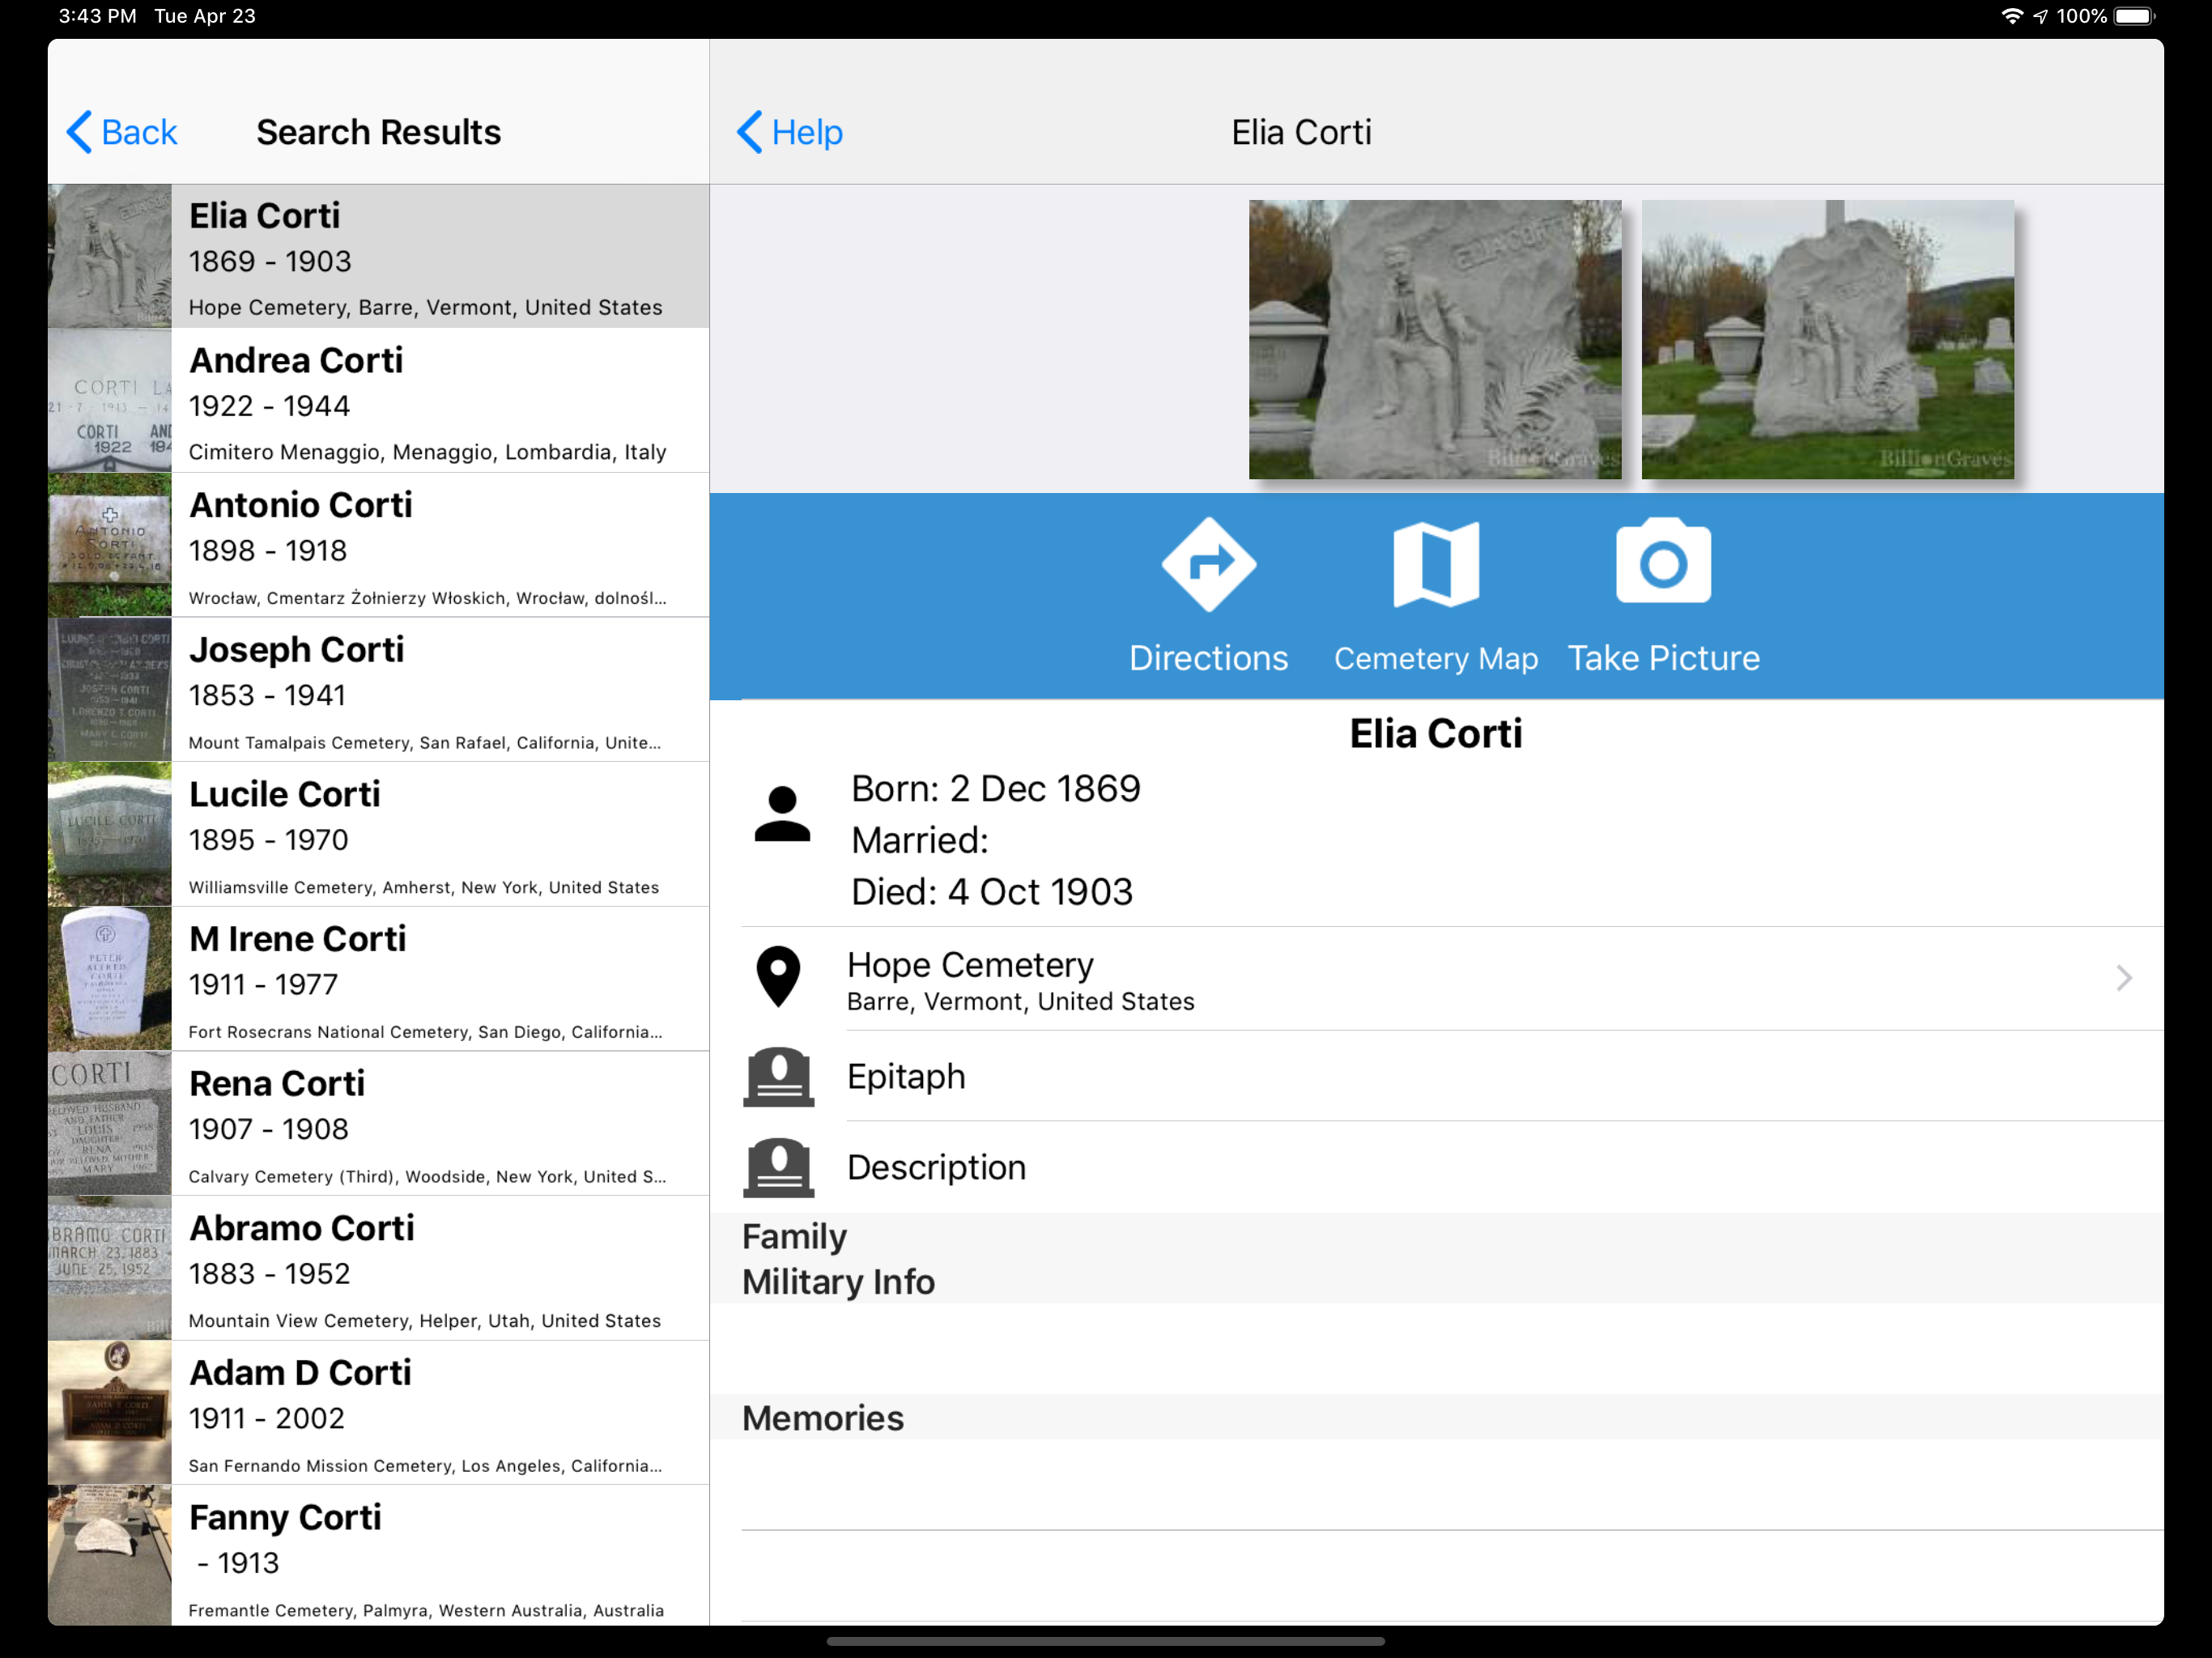Image resolution: width=2212 pixels, height=1658 pixels.
Task: Go Back from Search Results
Action: coord(121,132)
